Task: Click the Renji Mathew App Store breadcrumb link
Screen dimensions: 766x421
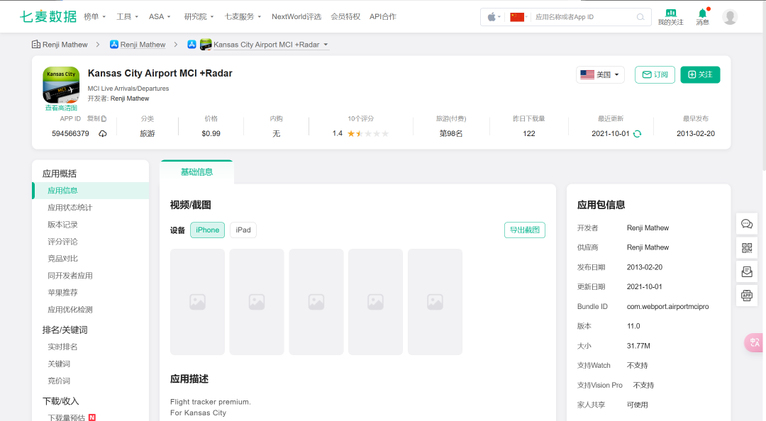Action: tap(143, 45)
